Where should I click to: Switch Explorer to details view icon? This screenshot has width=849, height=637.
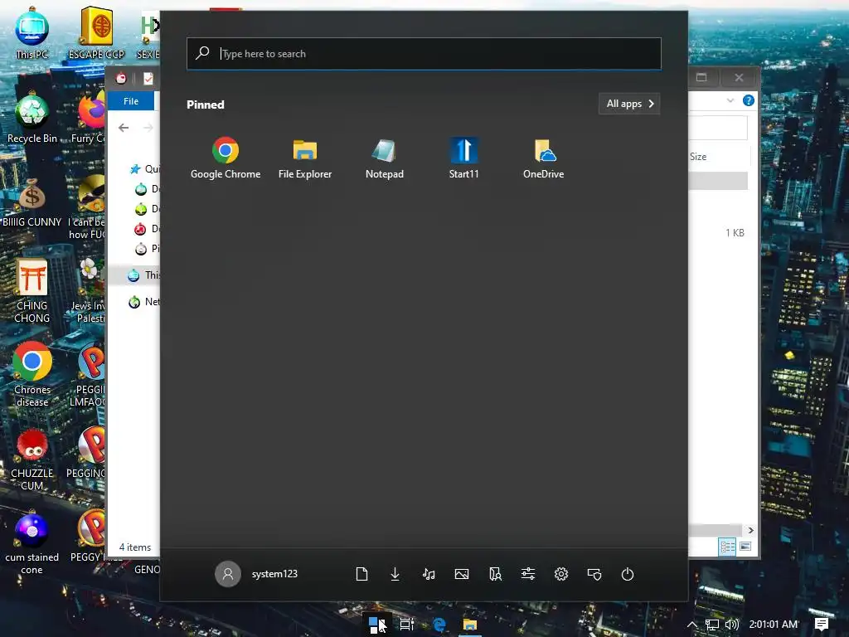point(727,547)
